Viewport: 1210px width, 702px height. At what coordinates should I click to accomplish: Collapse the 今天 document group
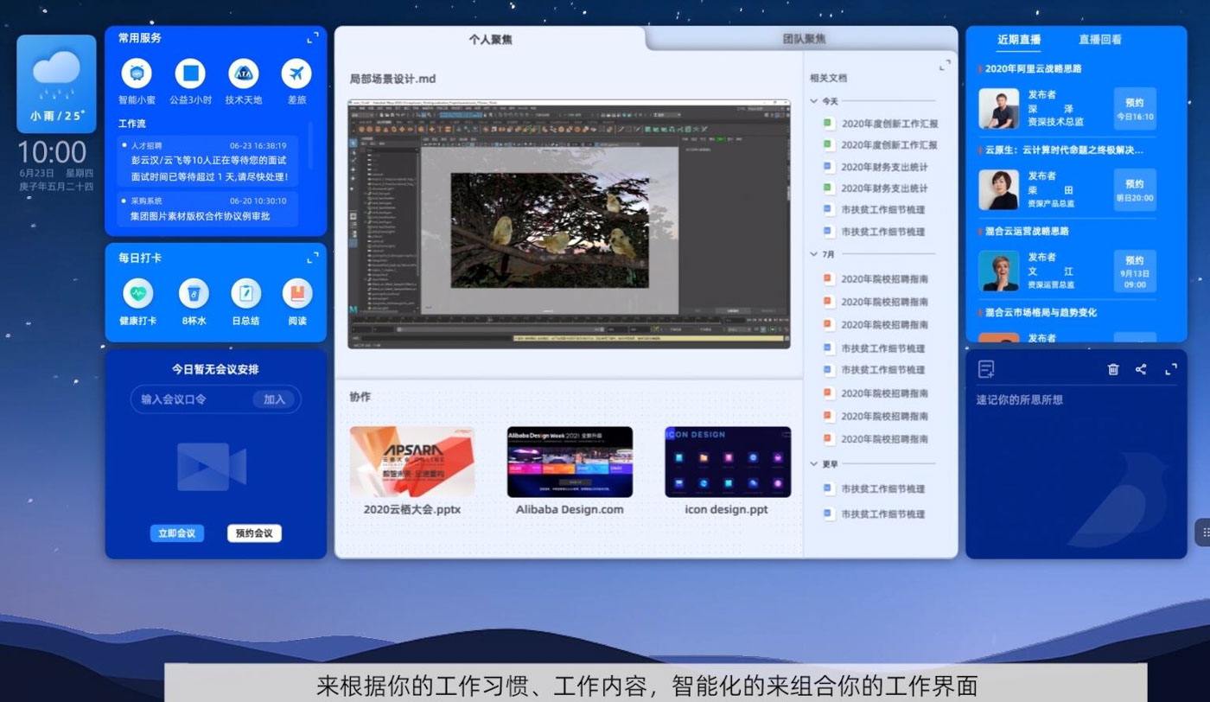pyautogui.click(x=813, y=100)
